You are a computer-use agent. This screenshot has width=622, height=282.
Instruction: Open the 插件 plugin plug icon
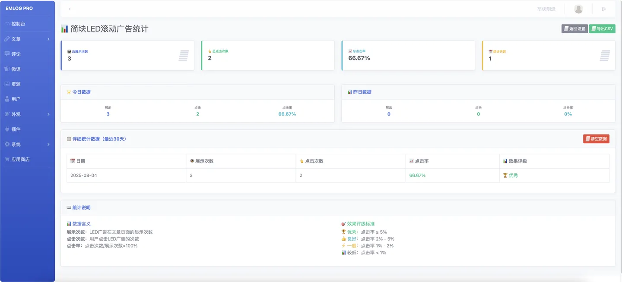[x=7, y=129]
